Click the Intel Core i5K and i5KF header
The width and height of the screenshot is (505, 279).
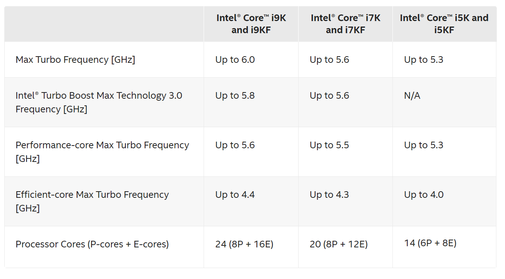click(x=444, y=24)
